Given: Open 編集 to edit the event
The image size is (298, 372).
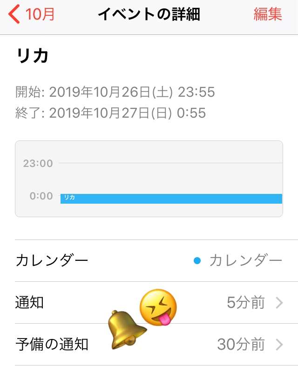Looking at the screenshot, I should 268,14.
